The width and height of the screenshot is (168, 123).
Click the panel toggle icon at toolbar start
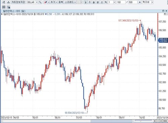point(4,2)
